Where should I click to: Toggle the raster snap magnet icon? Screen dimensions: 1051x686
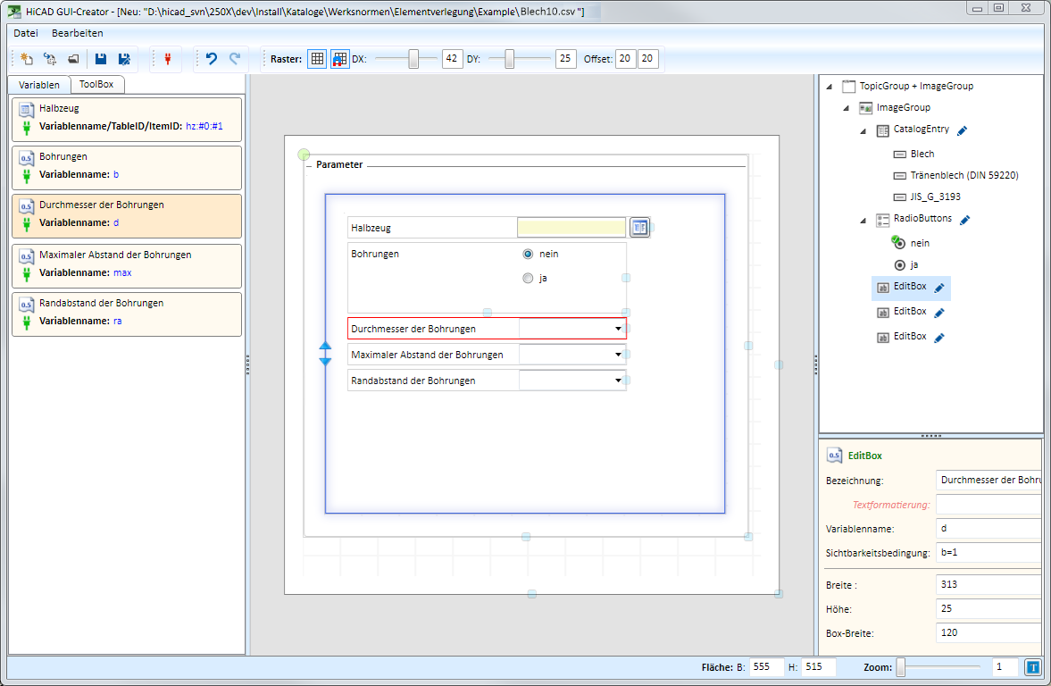click(x=340, y=59)
